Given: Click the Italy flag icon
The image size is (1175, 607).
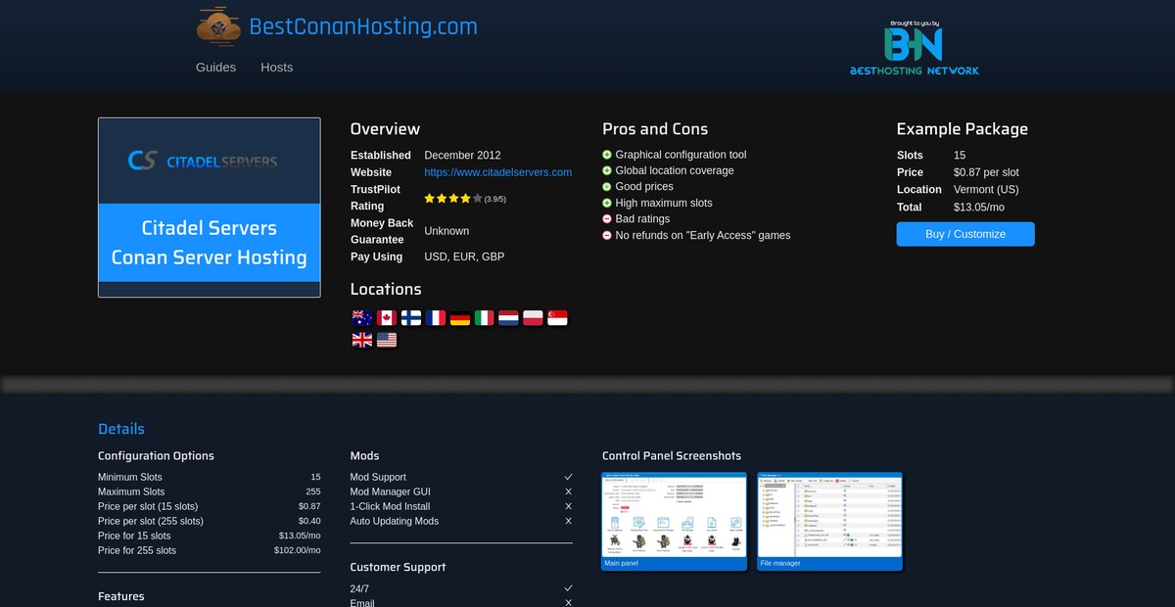Looking at the screenshot, I should [x=484, y=318].
